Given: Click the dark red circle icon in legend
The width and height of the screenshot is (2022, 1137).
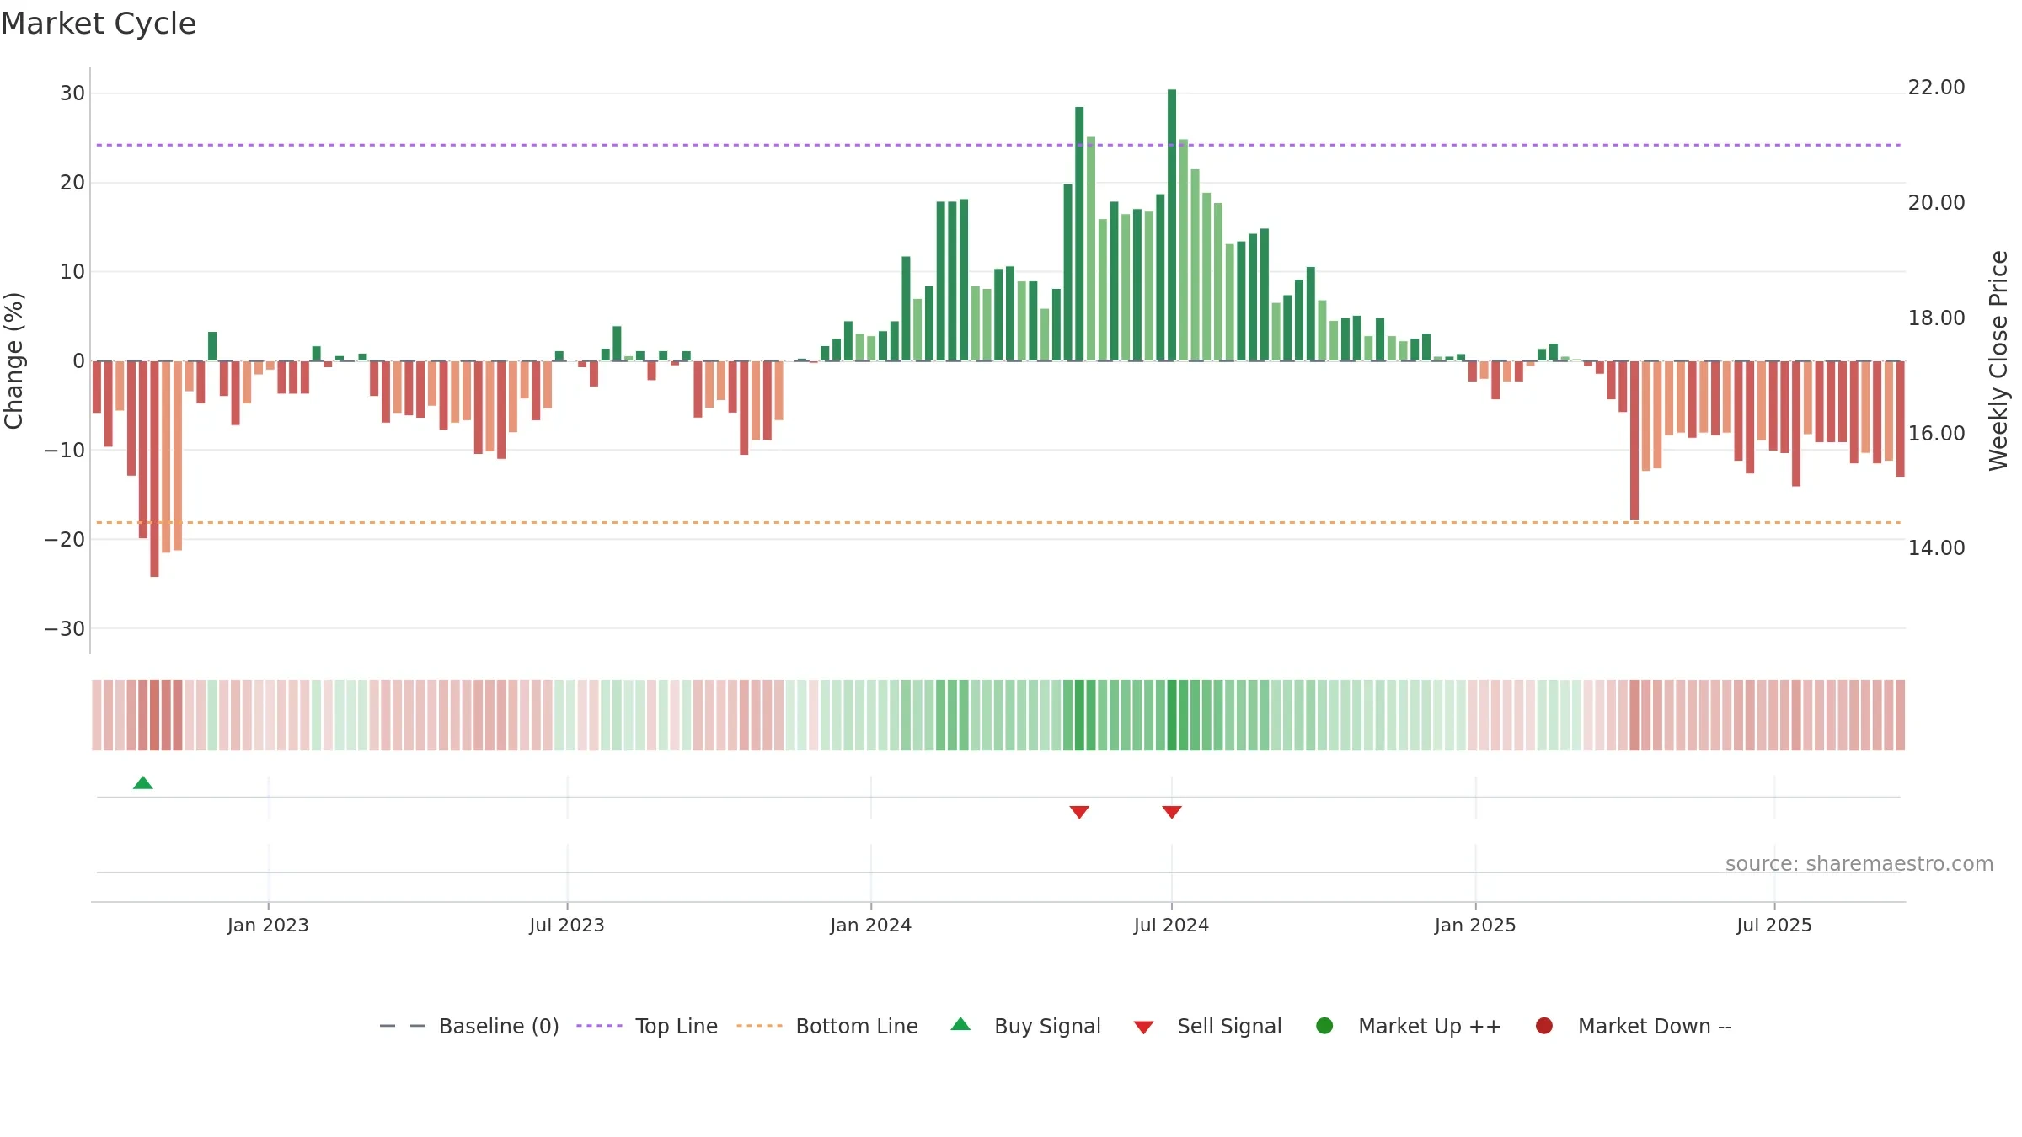Looking at the screenshot, I should (1544, 1026).
